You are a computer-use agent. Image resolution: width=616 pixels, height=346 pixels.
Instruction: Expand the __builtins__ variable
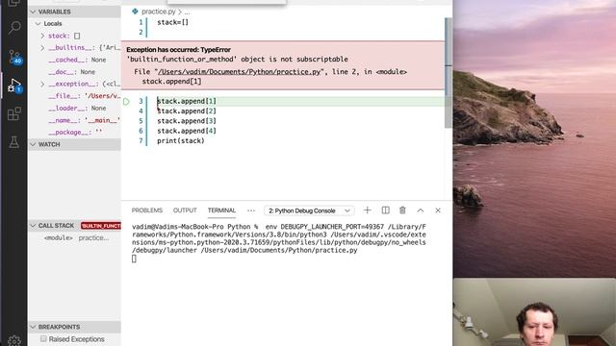point(42,47)
